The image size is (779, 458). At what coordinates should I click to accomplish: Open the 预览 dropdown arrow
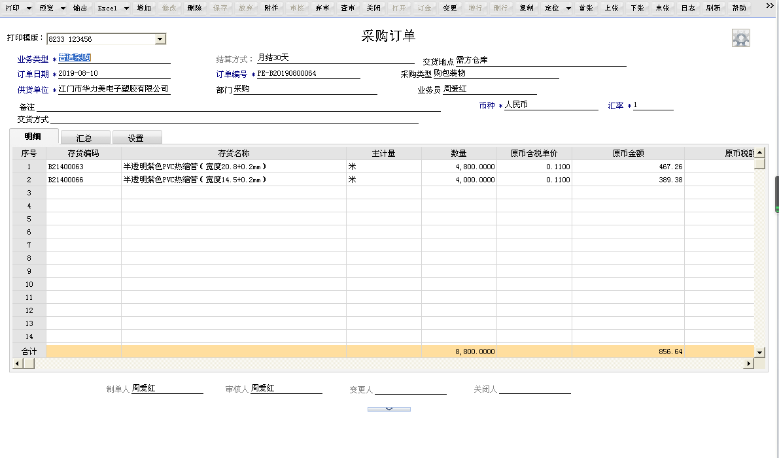point(63,8)
